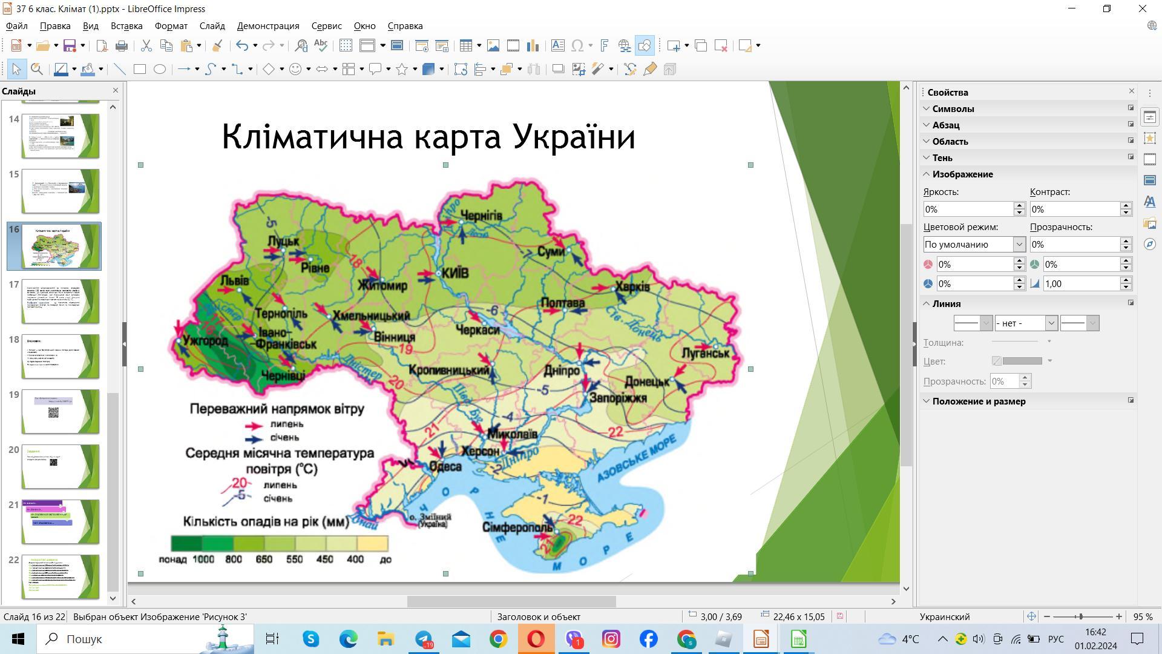This screenshot has width=1162, height=654.
Task: Insert text box icon
Action: (x=558, y=45)
